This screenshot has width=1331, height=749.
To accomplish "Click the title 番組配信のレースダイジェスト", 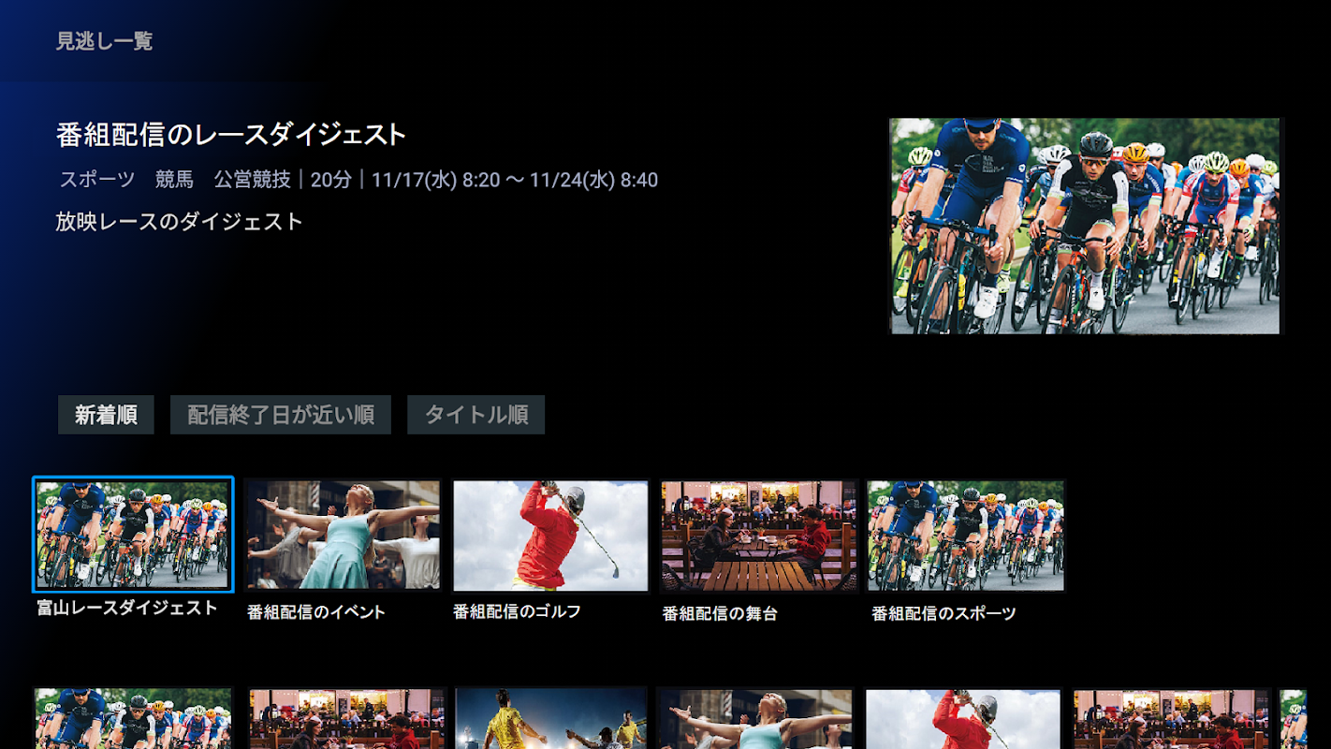I will coord(231,135).
